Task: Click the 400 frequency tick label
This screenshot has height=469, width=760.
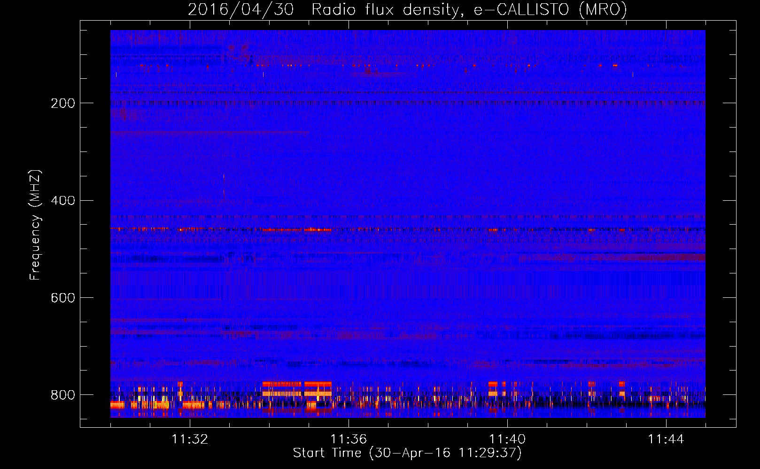Action: pos(63,201)
